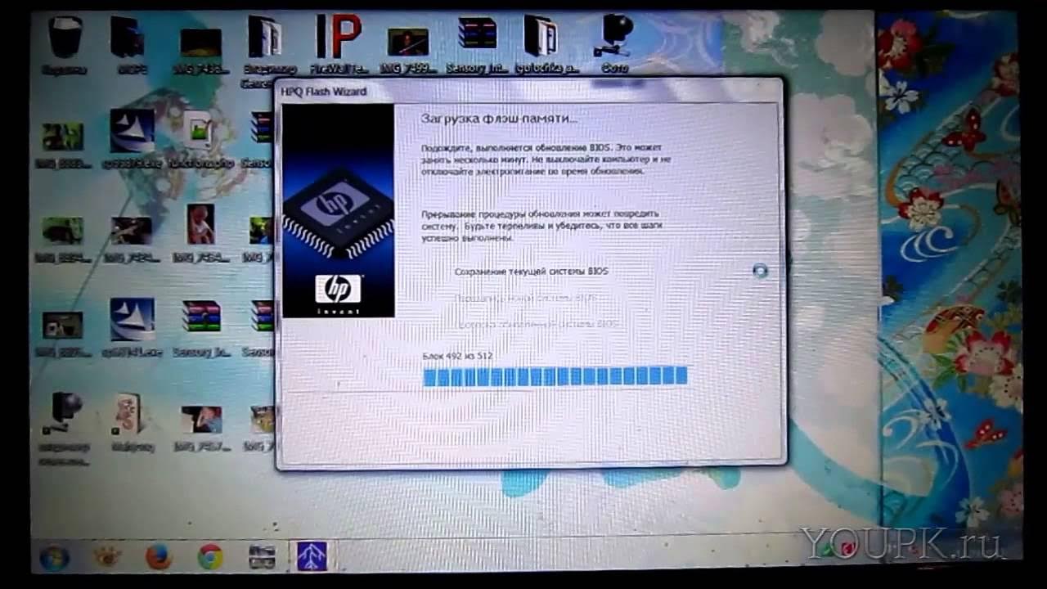The height and width of the screenshot is (589, 1047).
Task: Click the spinning busy indicator in wizard
Action: tap(760, 271)
